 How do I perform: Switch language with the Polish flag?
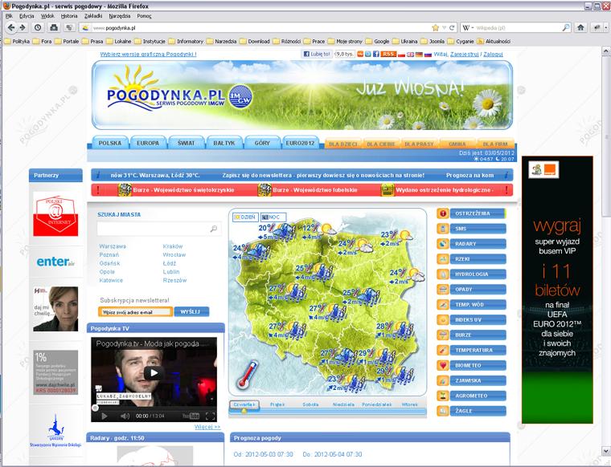401,55
